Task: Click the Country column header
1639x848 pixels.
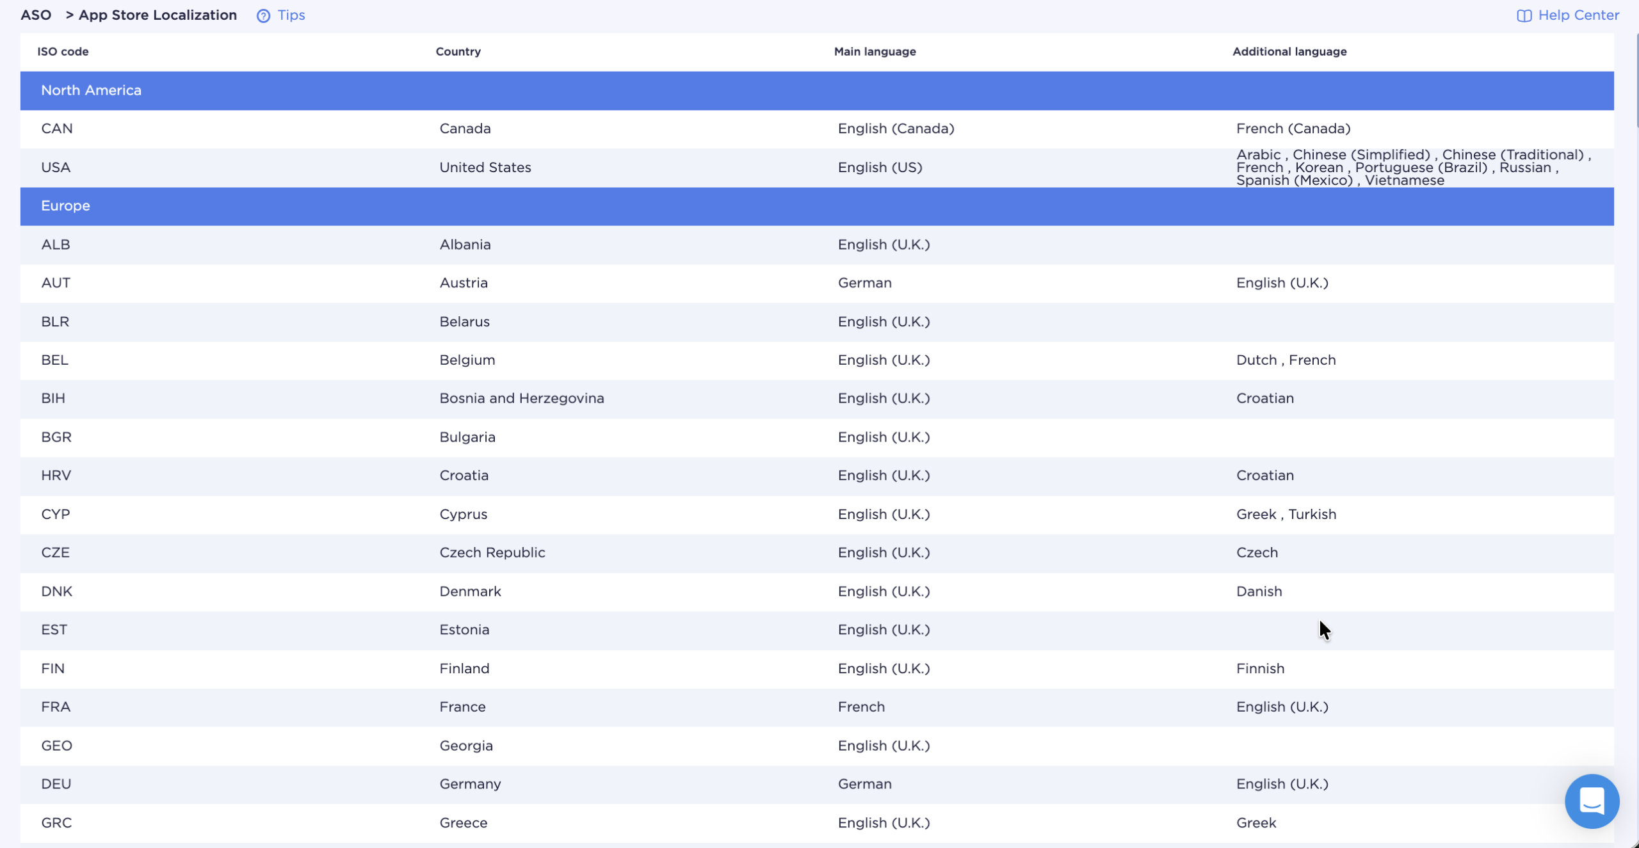Action: point(458,52)
